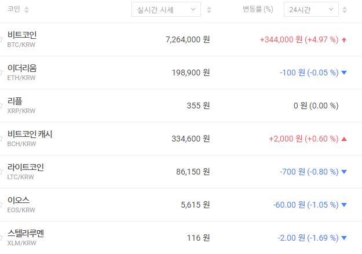Click sort arrows beside the 24시간 dropdown
Image resolution: width=362 pixels, height=254 pixels.
pos(347,10)
